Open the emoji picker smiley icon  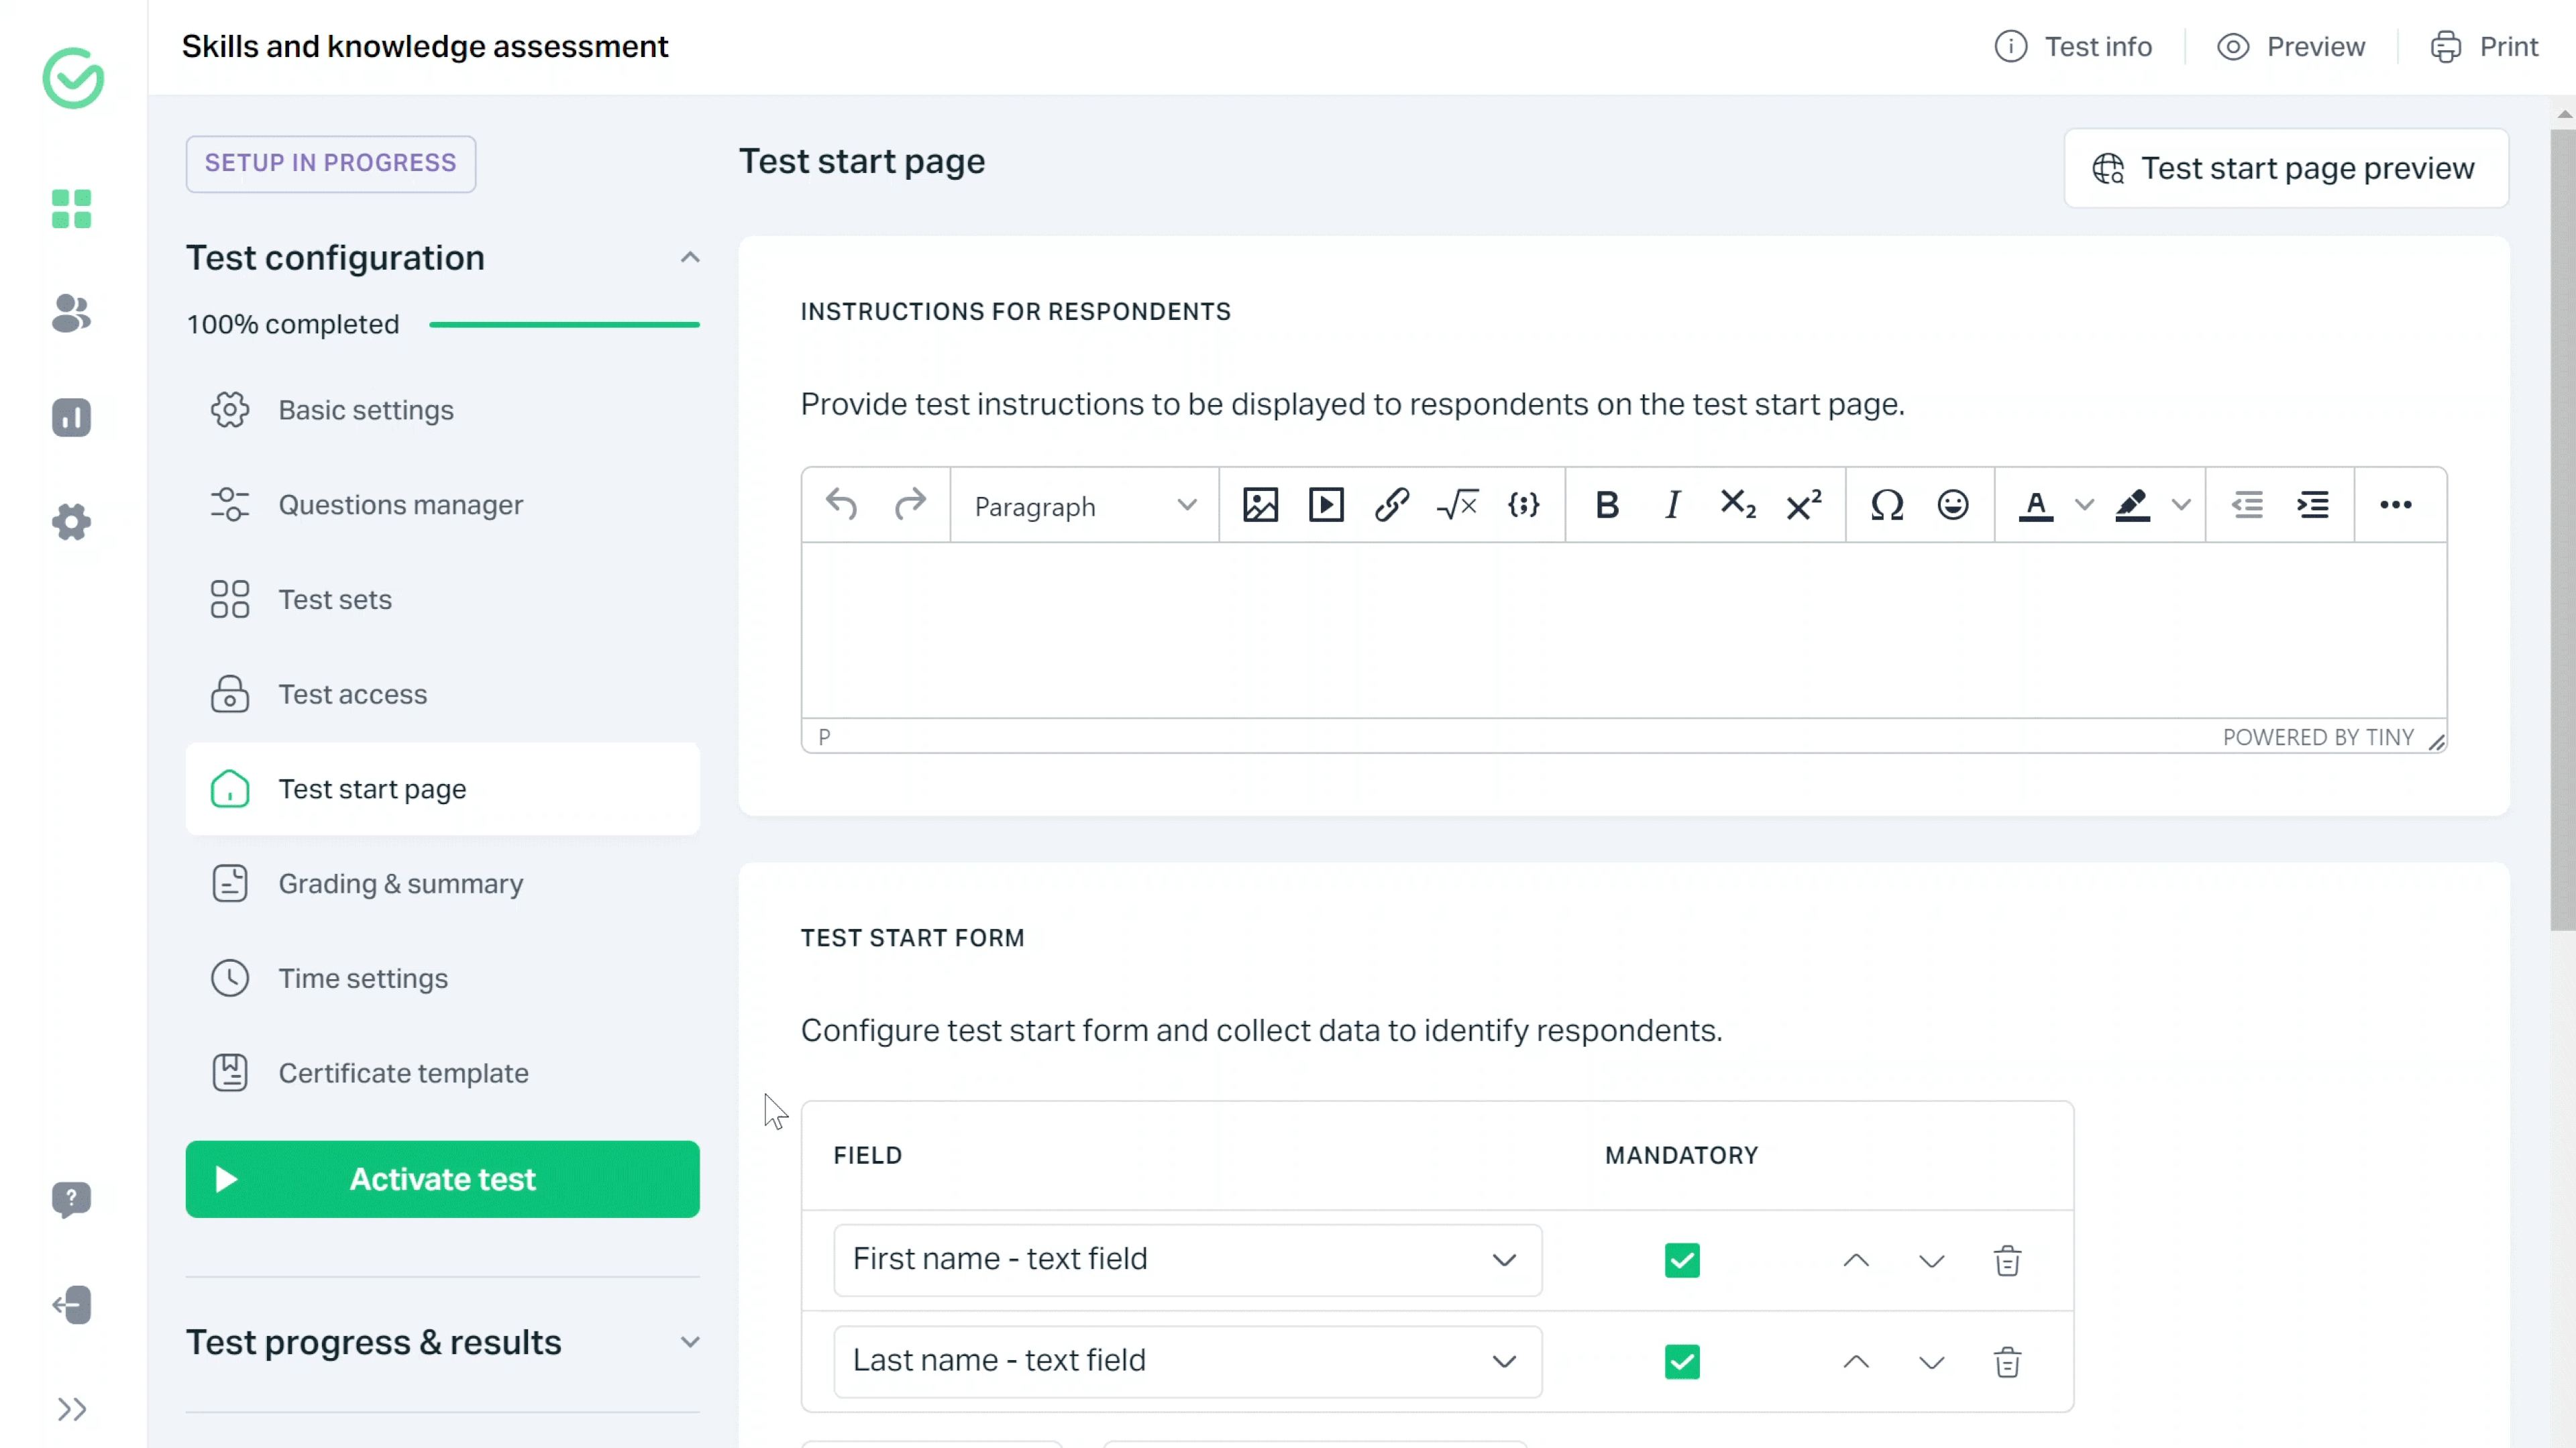pos(1952,505)
